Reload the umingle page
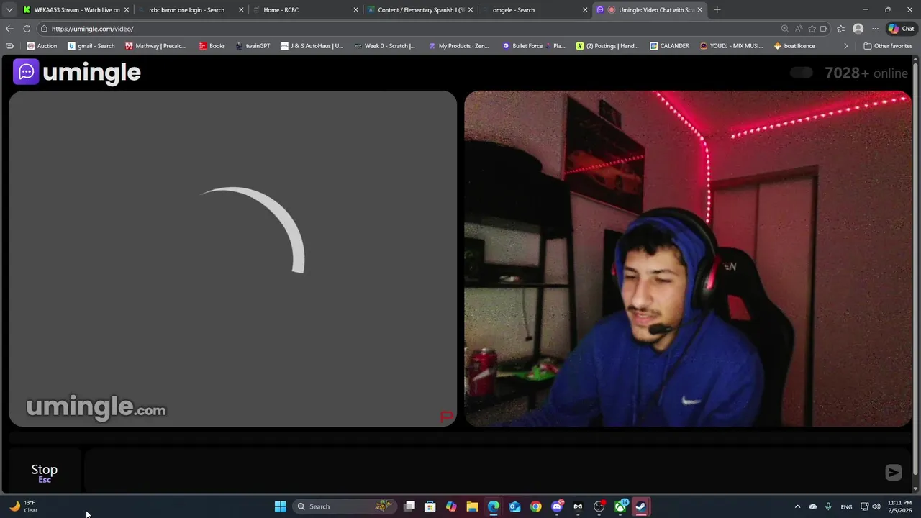Screen dimensions: 921x518 (x=27, y=29)
